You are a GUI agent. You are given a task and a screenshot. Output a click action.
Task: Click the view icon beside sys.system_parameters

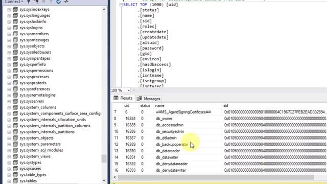click(x=15, y=144)
